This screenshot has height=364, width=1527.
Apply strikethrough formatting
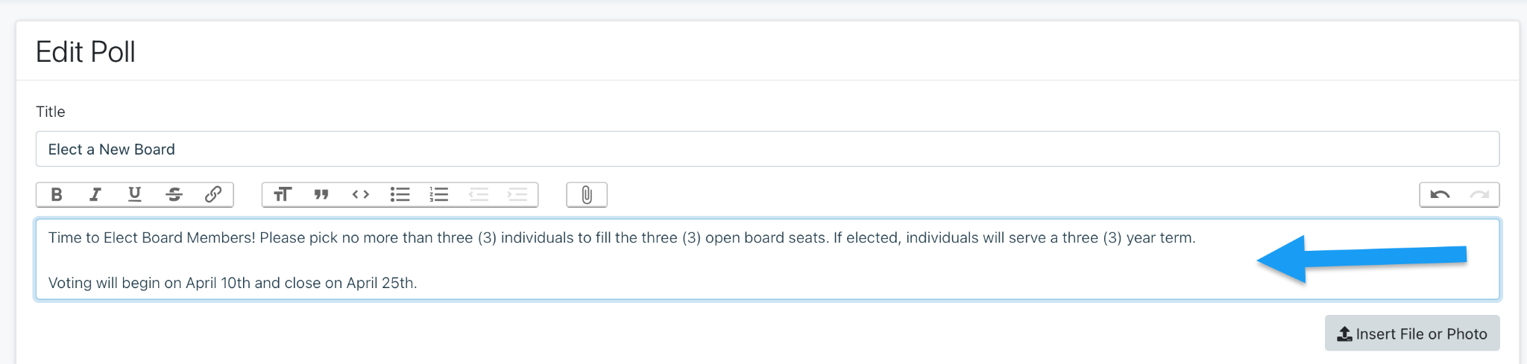[x=174, y=194]
